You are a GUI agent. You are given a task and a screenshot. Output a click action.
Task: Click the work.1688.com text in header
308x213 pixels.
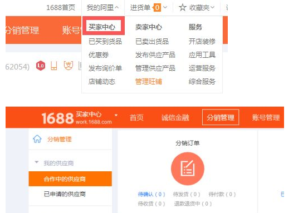coord(94,122)
